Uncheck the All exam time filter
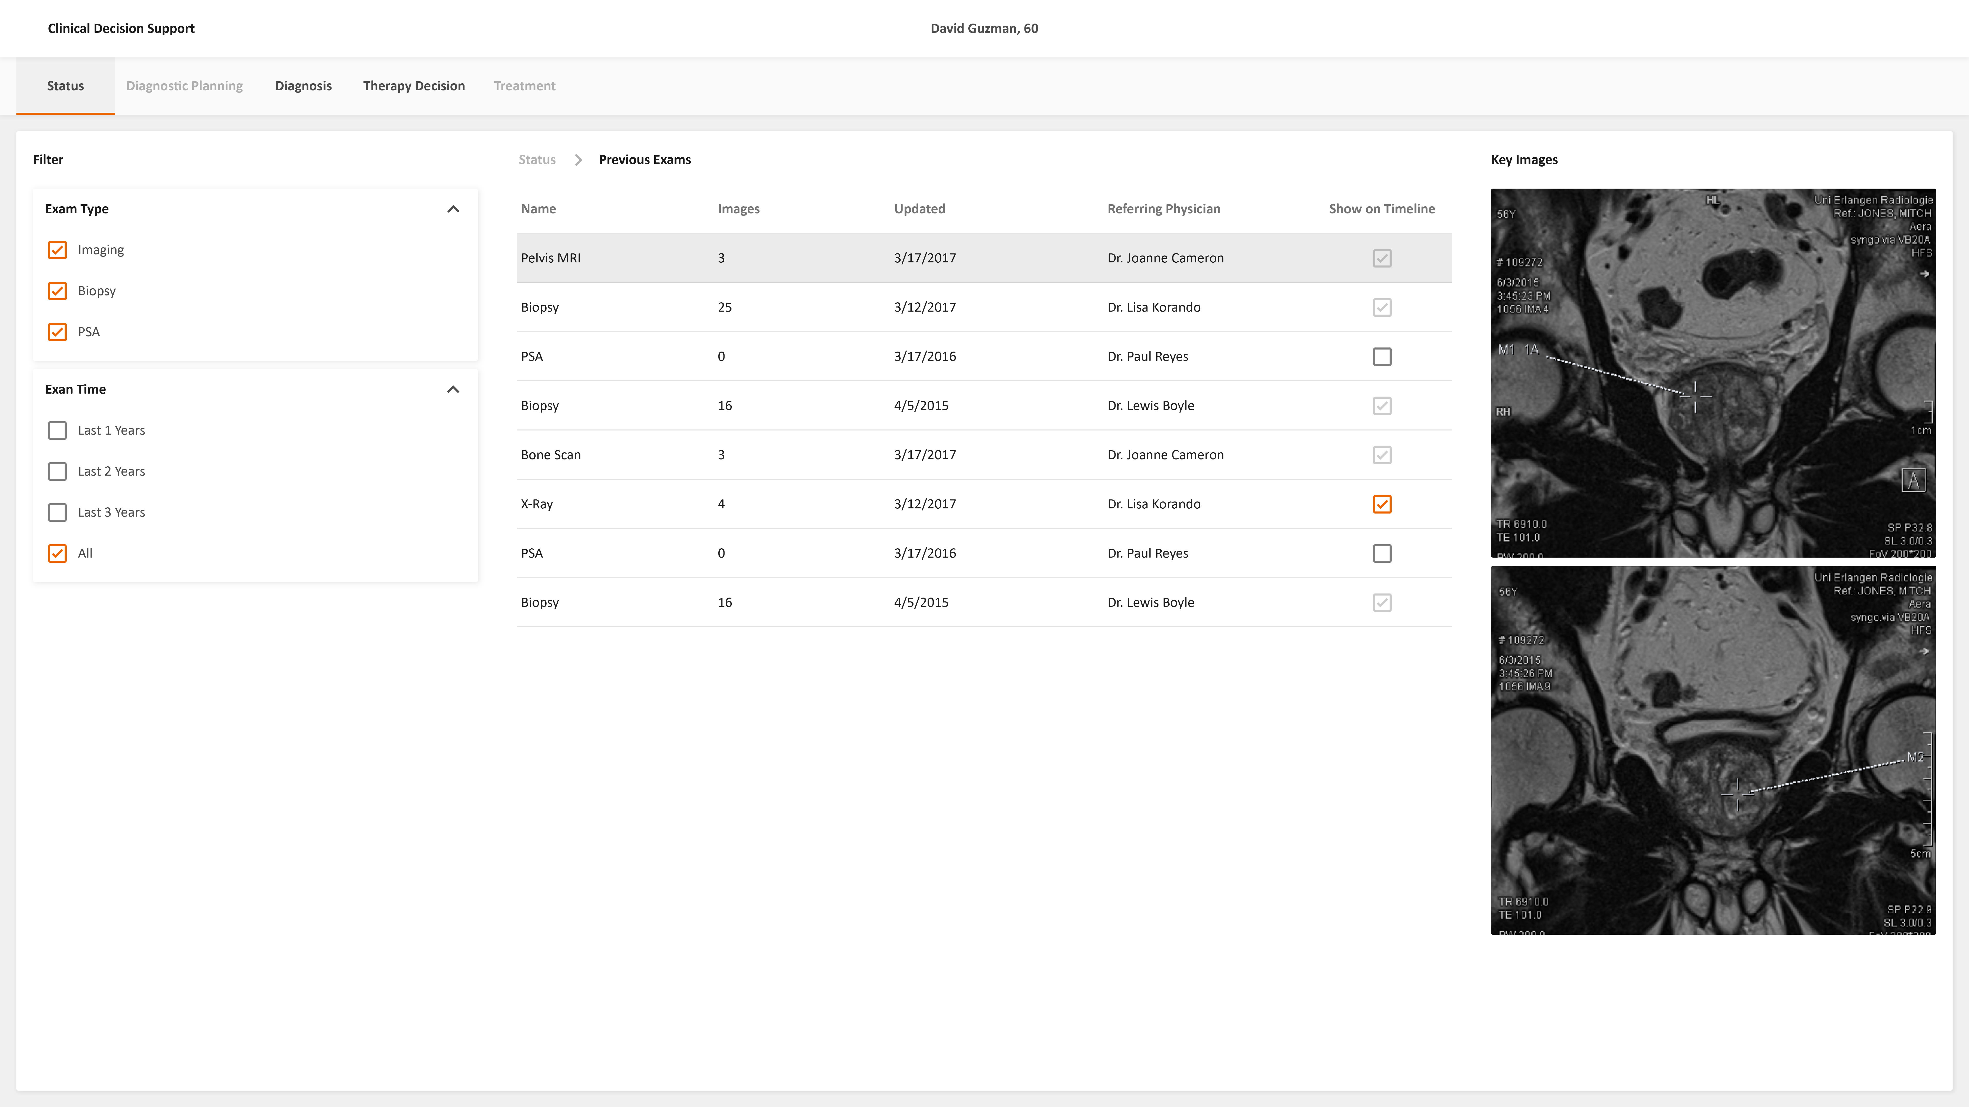Image resolution: width=1969 pixels, height=1107 pixels. coord(57,553)
